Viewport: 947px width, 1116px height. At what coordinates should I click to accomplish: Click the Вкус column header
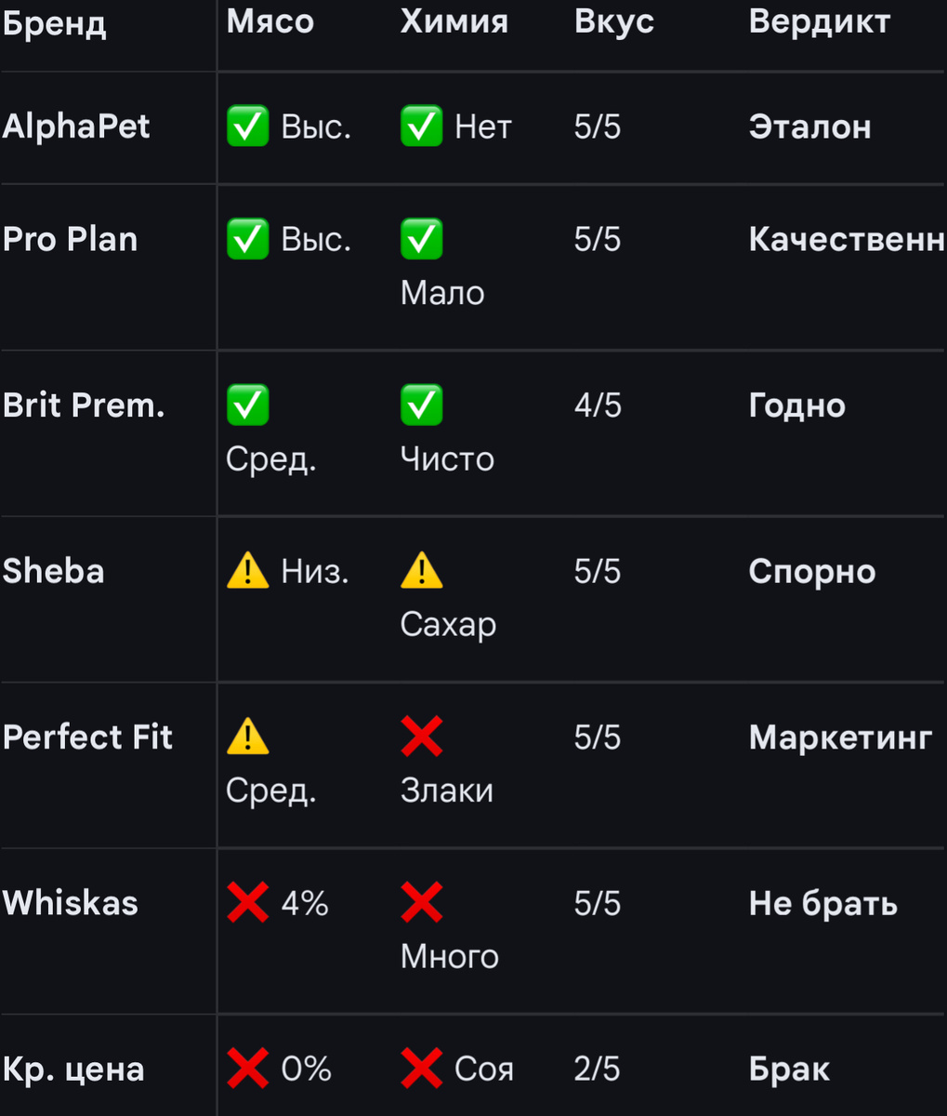coord(613,22)
